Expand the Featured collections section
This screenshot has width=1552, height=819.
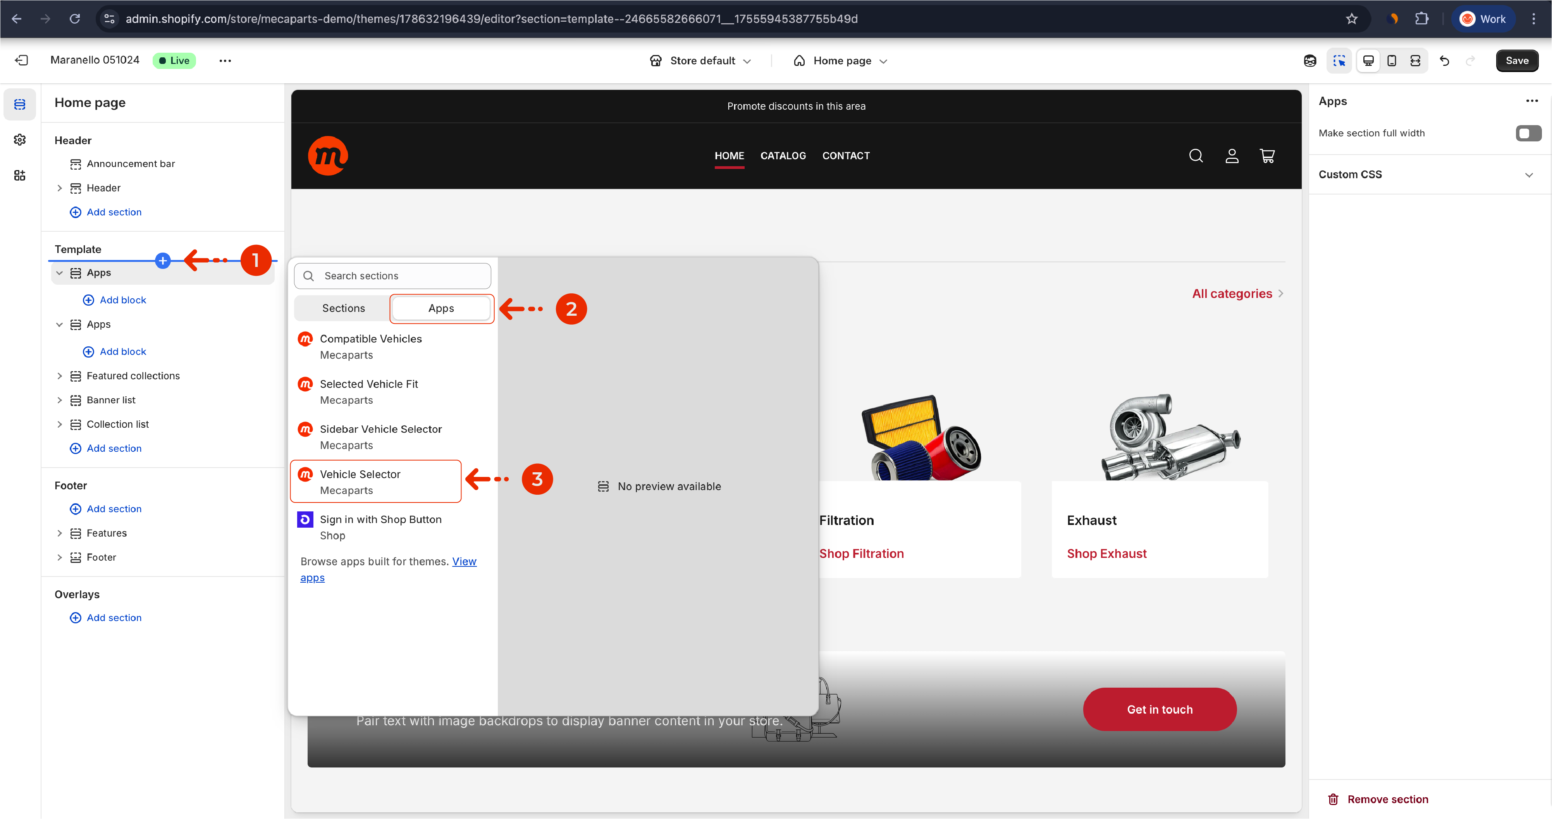60,376
